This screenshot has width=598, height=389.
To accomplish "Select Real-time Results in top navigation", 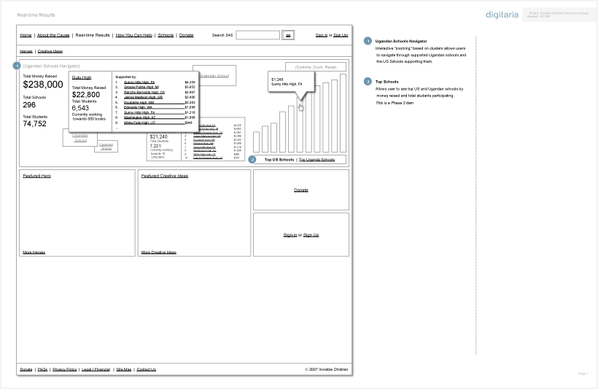I will (93, 35).
